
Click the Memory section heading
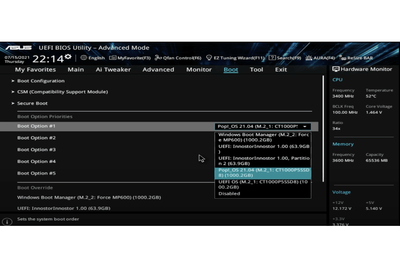(x=343, y=144)
